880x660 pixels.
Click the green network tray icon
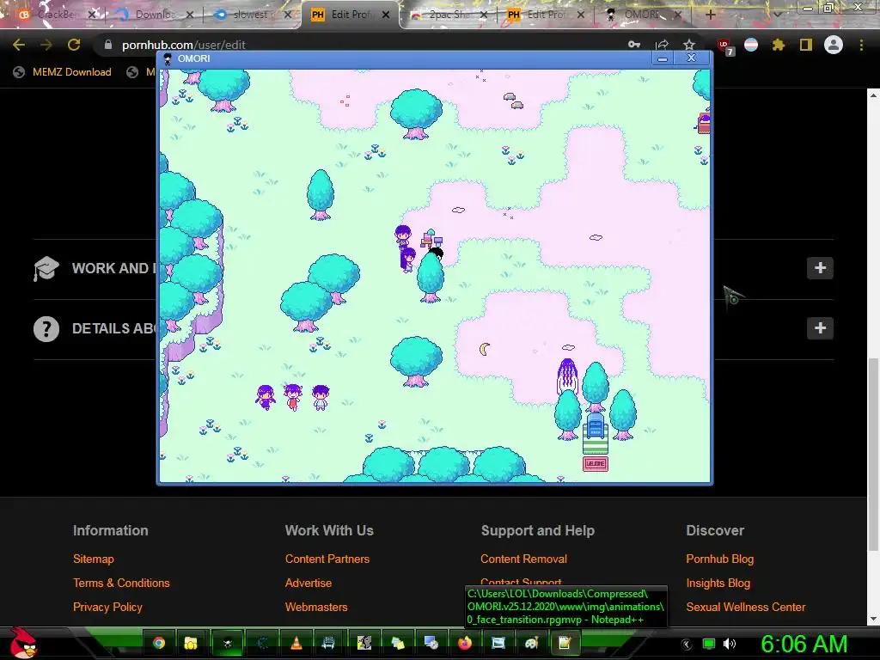(709, 644)
